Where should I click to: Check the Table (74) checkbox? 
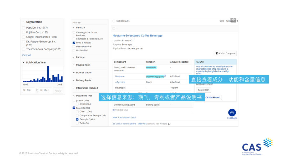click(77, 123)
